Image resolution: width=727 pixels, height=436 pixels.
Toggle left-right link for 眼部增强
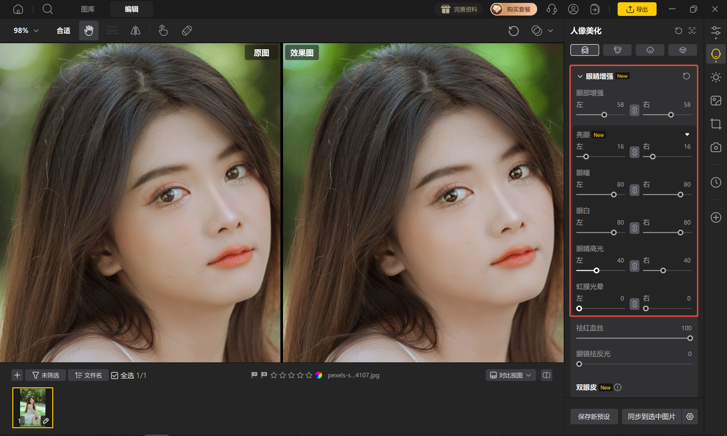[635, 110]
